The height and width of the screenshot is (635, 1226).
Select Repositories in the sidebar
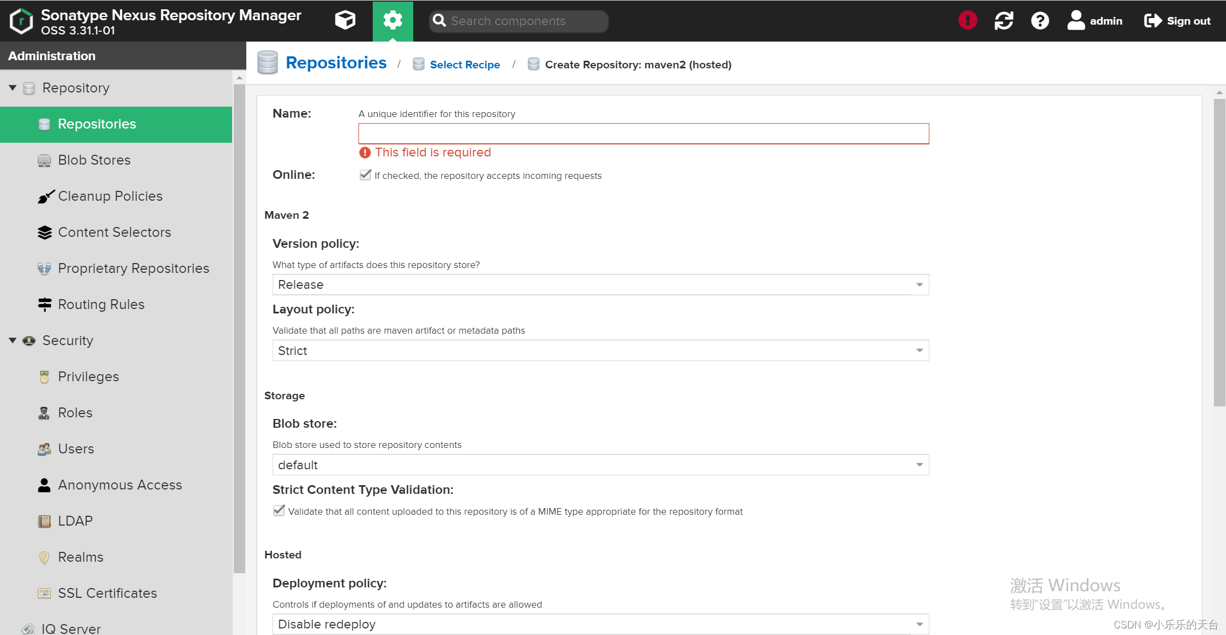pyautogui.click(x=116, y=124)
